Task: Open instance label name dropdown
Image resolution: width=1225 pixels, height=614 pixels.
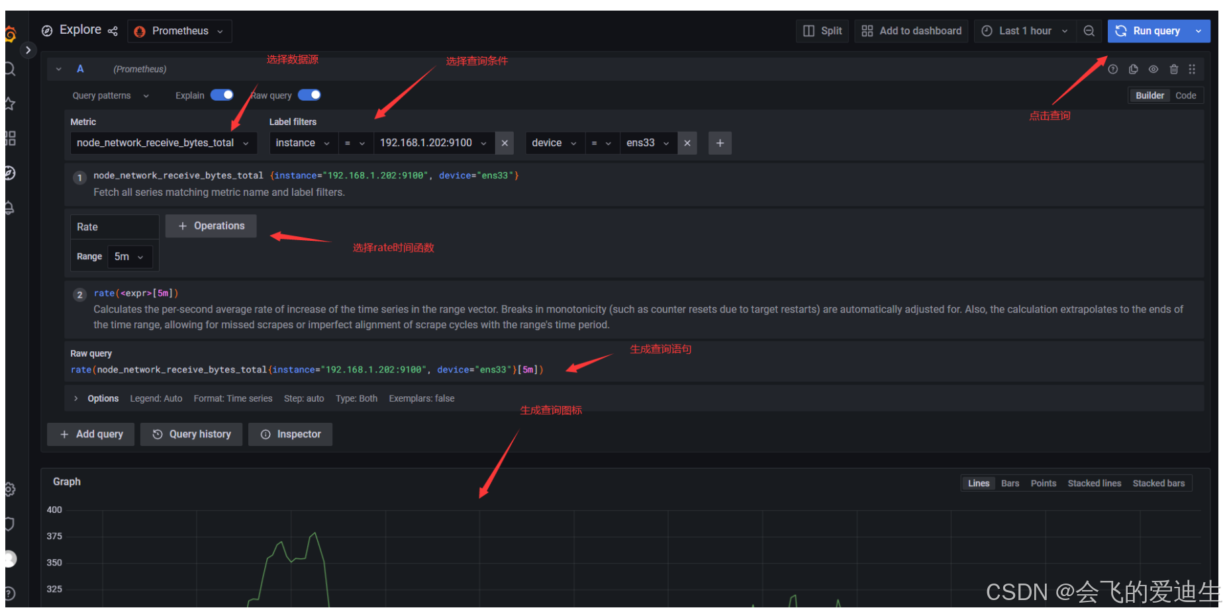Action: point(303,143)
